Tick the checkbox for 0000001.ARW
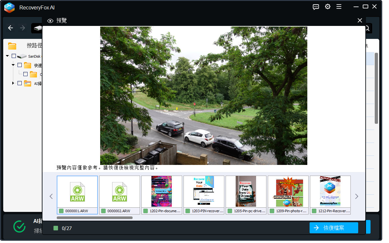 pyautogui.click(x=61, y=211)
